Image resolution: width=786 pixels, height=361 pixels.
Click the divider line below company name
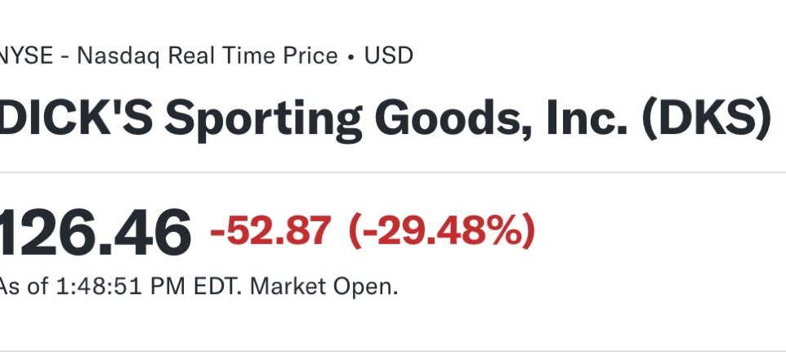point(393,172)
